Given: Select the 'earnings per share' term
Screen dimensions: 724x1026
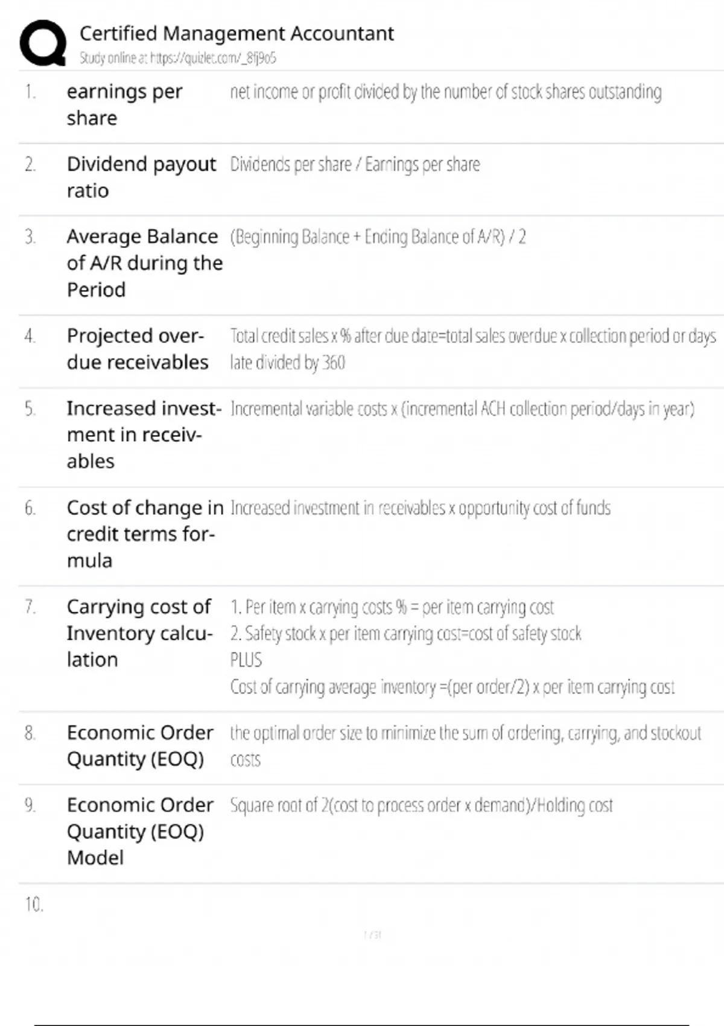Looking at the screenshot, I should click(124, 104).
